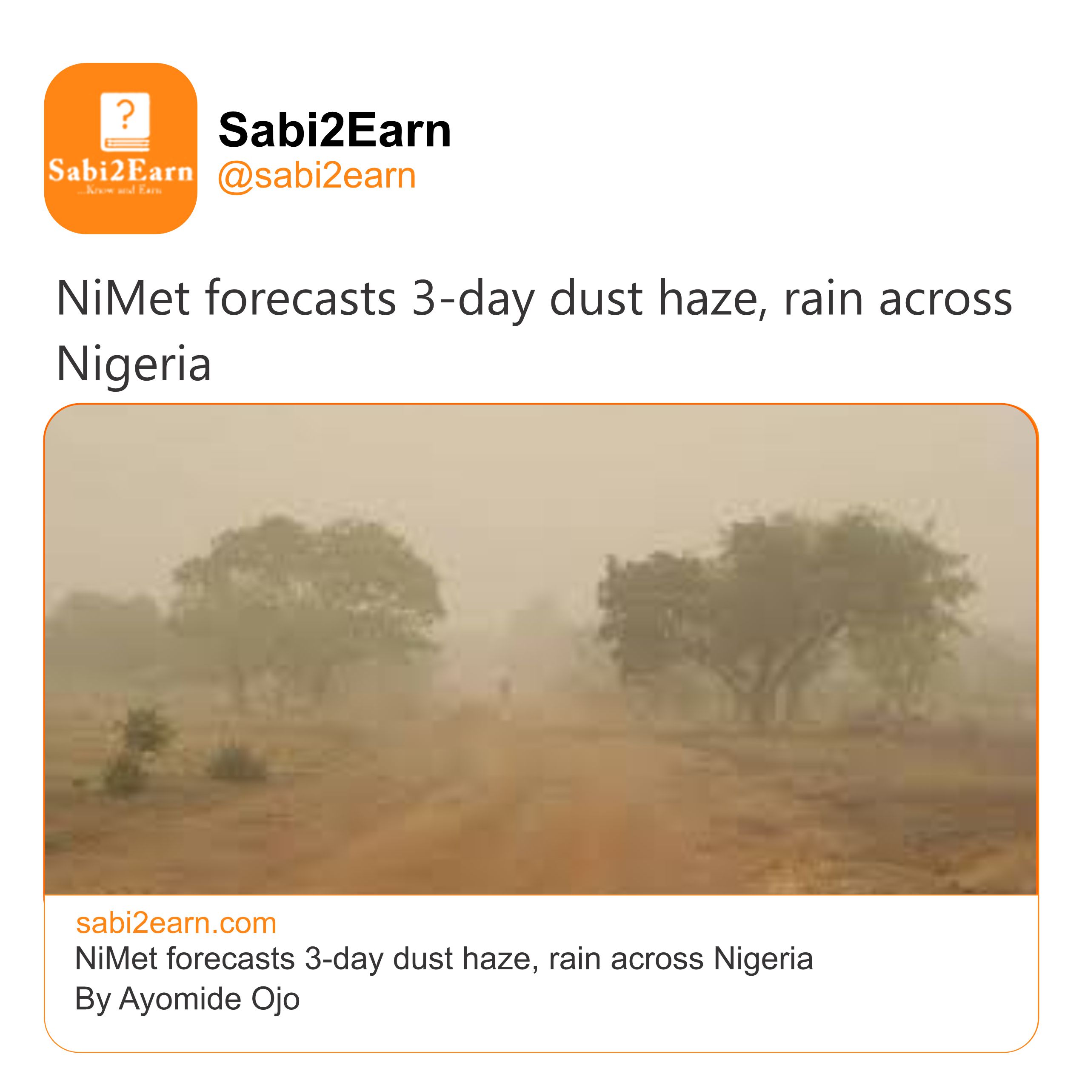Click the distant person on the dirt road

(x=505, y=686)
